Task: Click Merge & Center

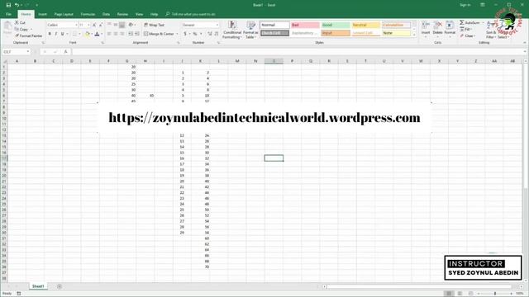Action: 159,34
